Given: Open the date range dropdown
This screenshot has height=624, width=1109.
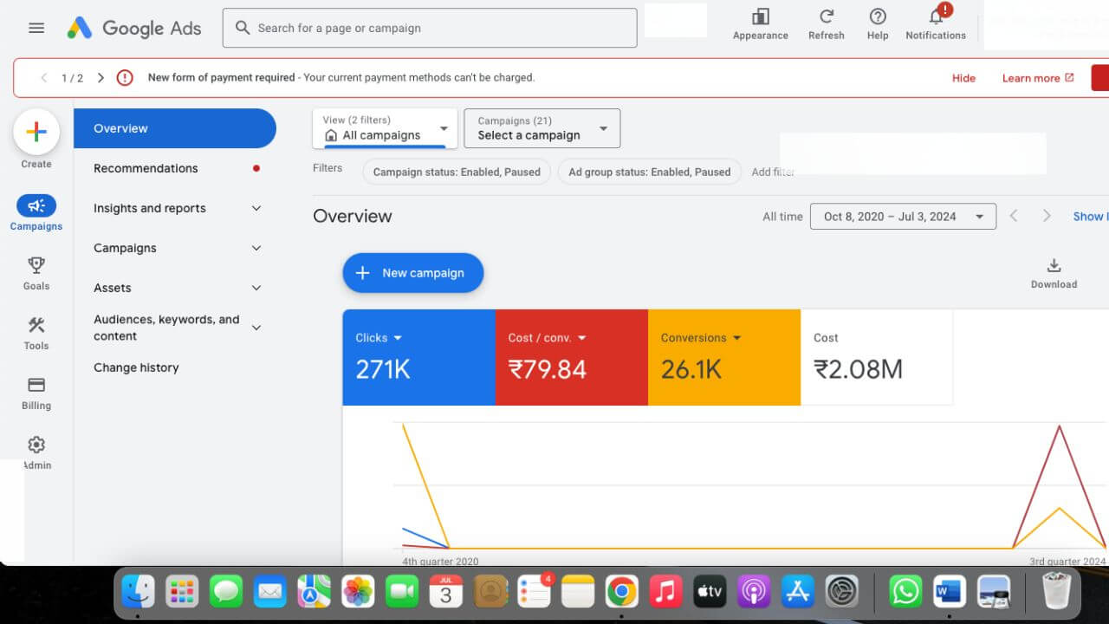Looking at the screenshot, I should (903, 217).
